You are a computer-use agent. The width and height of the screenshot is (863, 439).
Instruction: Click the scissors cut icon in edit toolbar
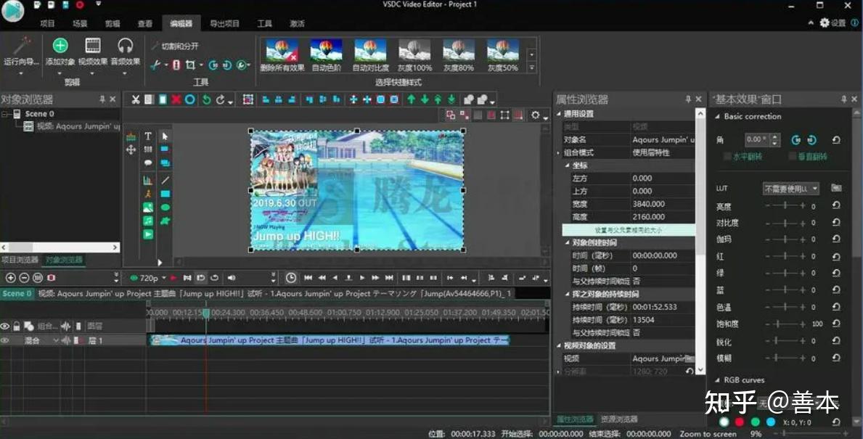tap(136, 99)
